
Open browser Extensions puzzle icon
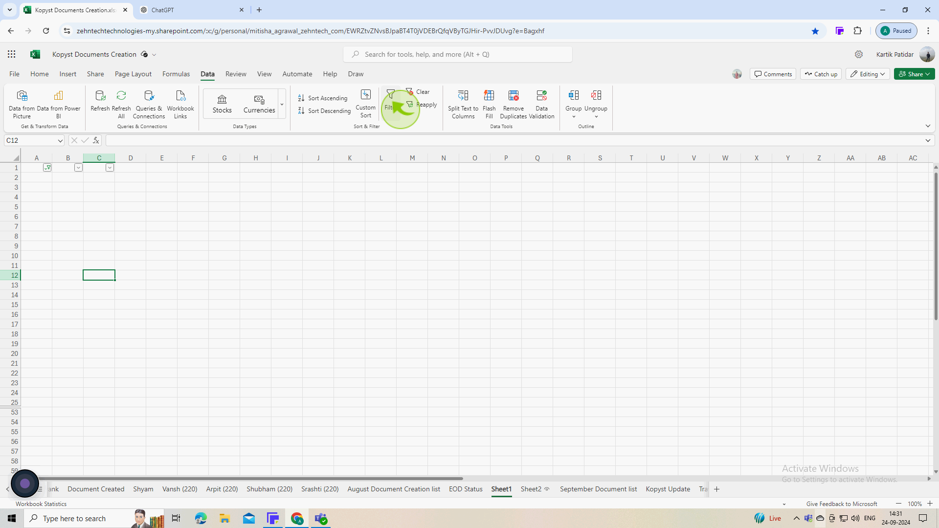click(857, 31)
